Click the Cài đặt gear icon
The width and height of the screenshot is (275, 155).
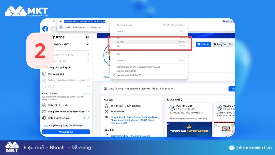click(x=44, y=86)
